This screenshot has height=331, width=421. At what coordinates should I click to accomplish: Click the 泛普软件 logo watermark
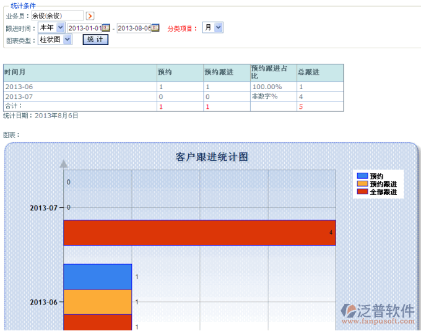point(378,311)
